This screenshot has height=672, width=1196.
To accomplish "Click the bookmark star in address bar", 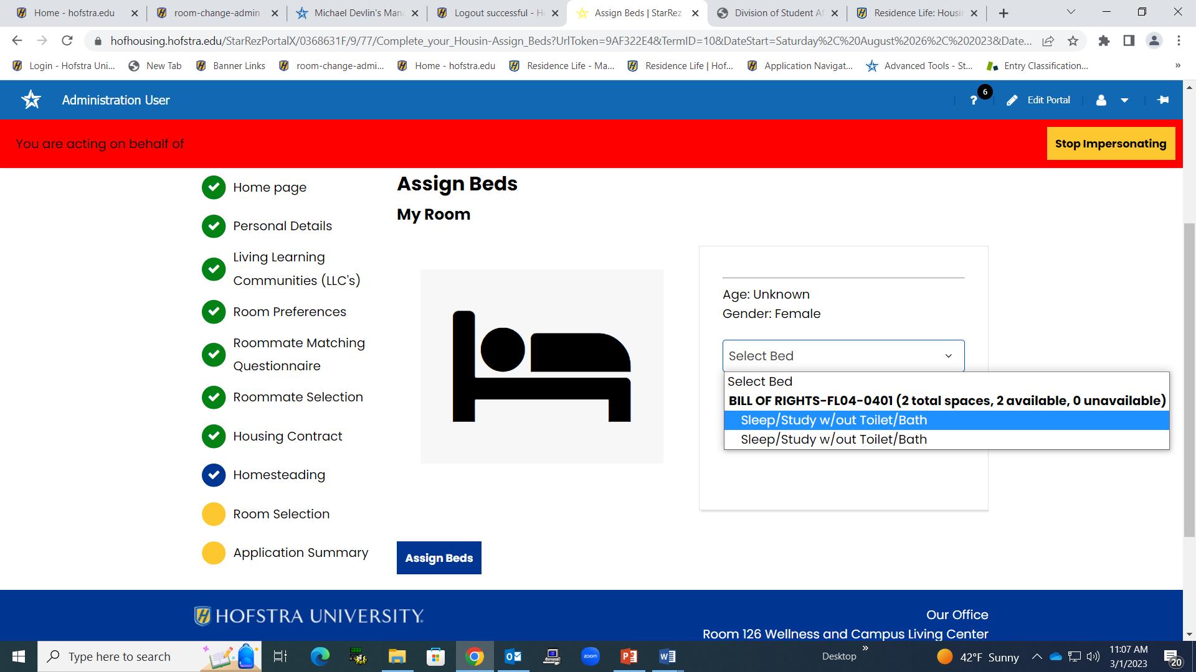I will [1073, 41].
